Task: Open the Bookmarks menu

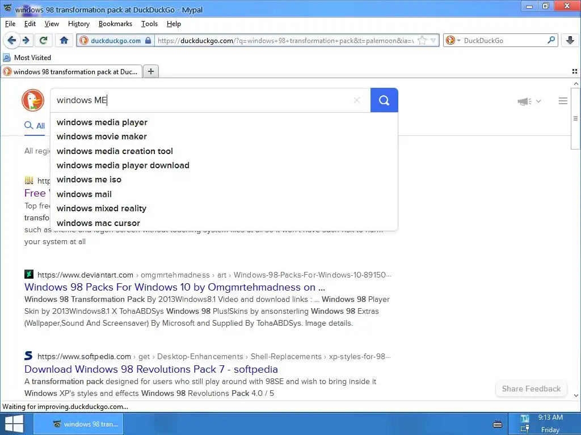Action: pyautogui.click(x=115, y=24)
